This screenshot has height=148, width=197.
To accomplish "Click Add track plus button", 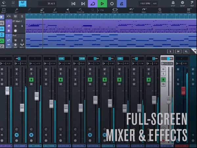I will [x=15, y=45].
